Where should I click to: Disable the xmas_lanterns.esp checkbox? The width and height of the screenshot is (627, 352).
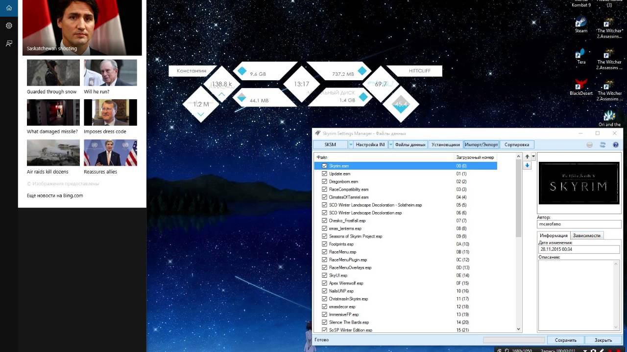pos(324,228)
